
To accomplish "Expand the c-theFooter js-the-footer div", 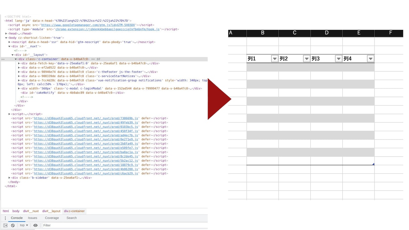I will click(19, 72).
